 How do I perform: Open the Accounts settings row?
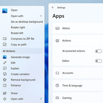(x=78, y=73)
